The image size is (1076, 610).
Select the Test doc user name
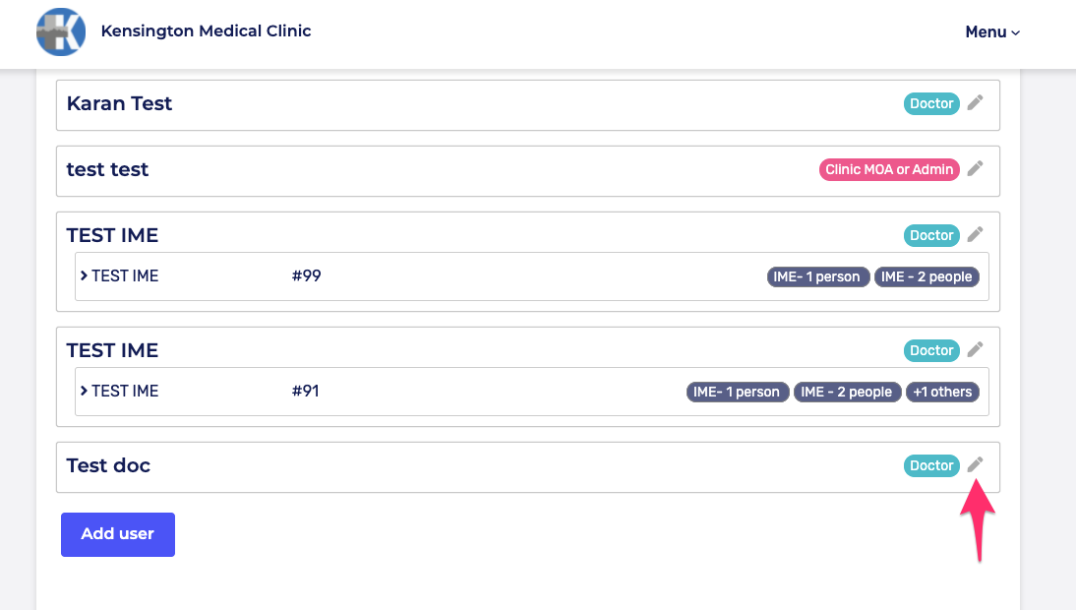coord(108,465)
